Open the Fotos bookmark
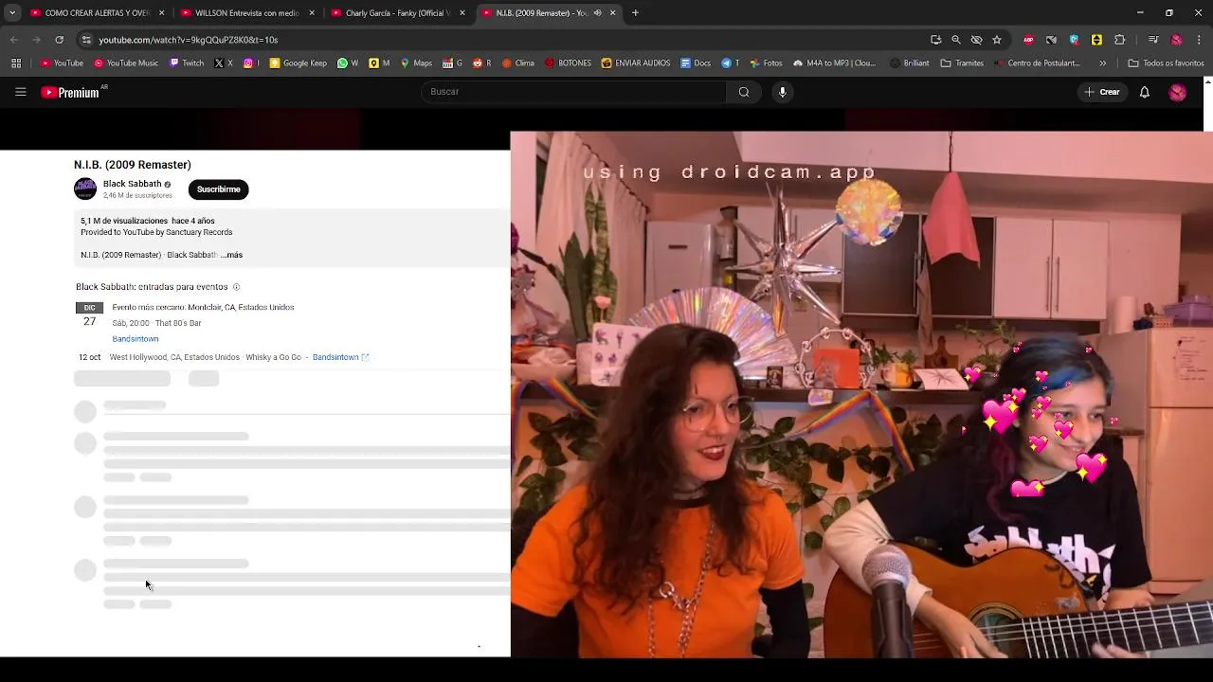Screen dimensions: 1213x682 tap(766, 63)
